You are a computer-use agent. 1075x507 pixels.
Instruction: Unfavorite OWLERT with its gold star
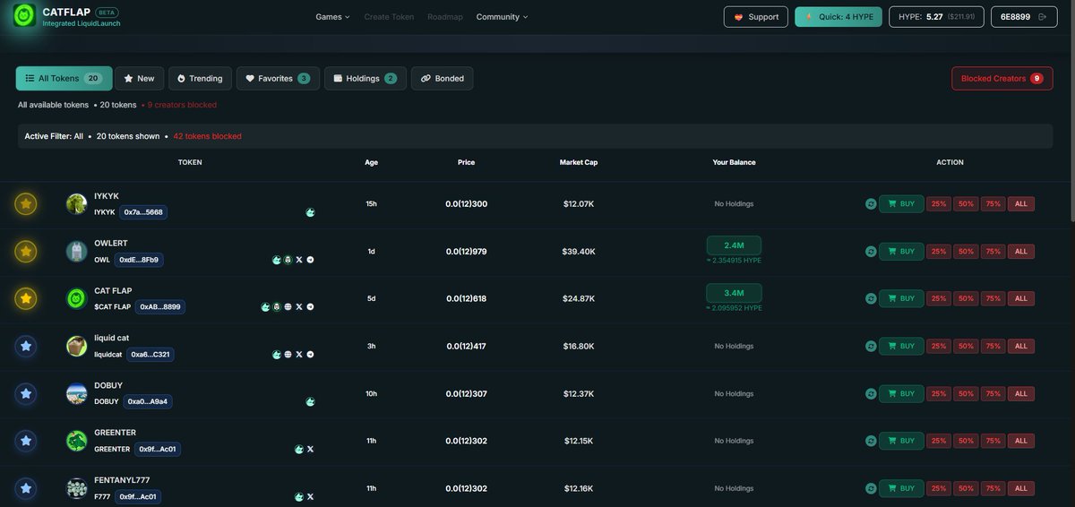click(x=26, y=252)
